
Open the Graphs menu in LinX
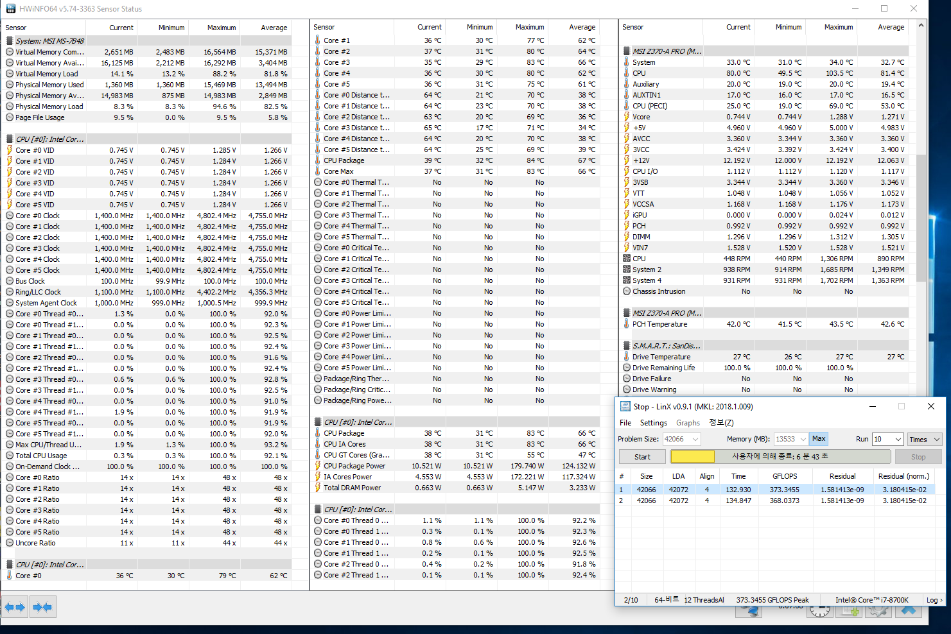[x=688, y=423]
